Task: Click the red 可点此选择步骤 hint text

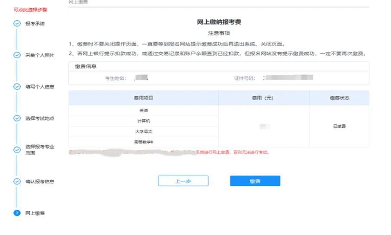Action: (30, 10)
